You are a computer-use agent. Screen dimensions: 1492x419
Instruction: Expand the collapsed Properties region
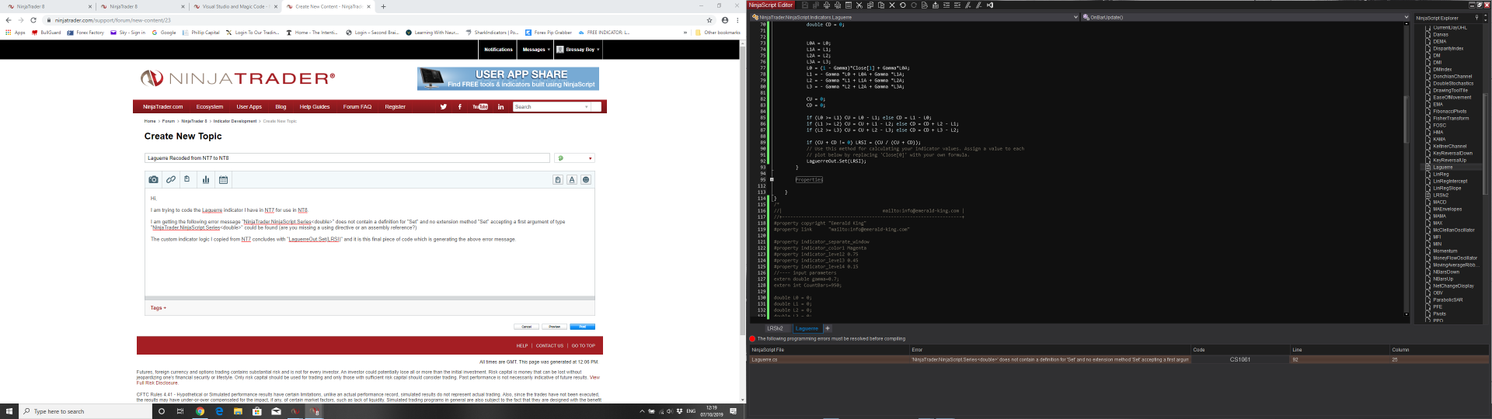pyautogui.click(x=772, y=179)
